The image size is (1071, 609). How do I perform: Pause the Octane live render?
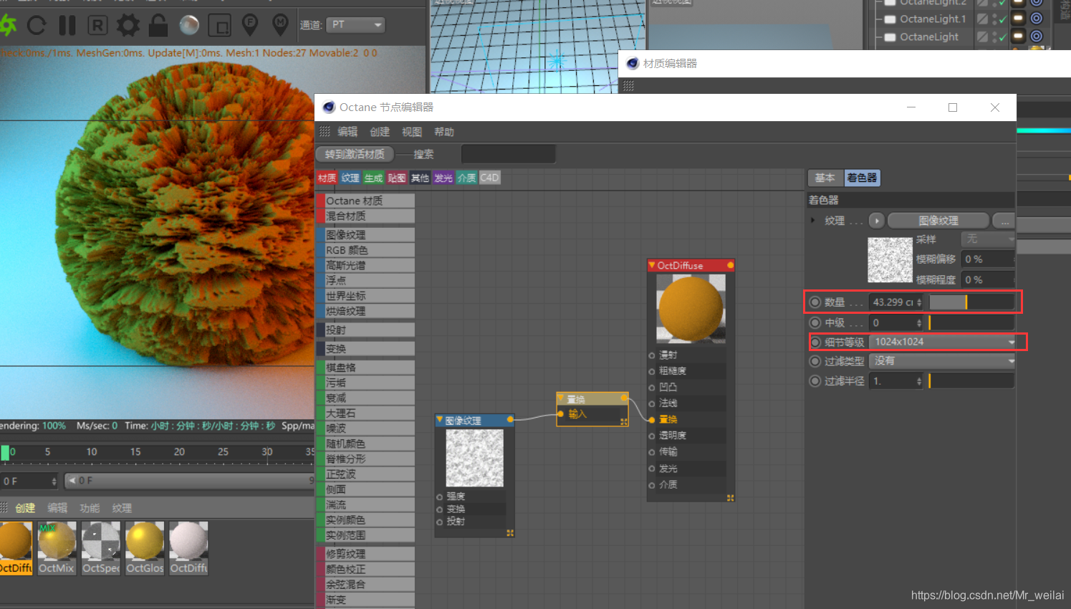(x=67, y=25)
